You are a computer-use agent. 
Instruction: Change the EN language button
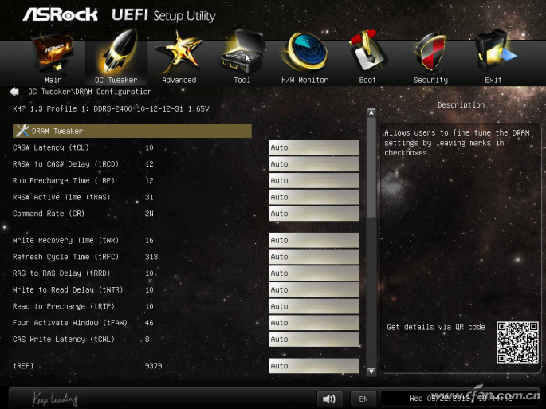tap(363, 399)
